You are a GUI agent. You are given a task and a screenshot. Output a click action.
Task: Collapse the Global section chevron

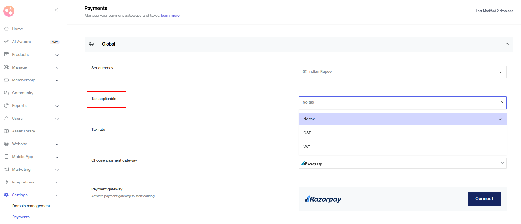point(507,44)
